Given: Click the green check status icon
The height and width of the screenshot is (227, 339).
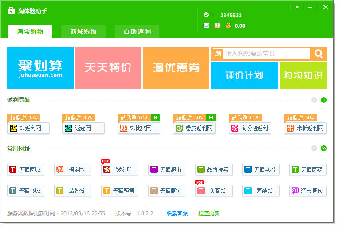Looking at the screenshot, I should 206,15.
